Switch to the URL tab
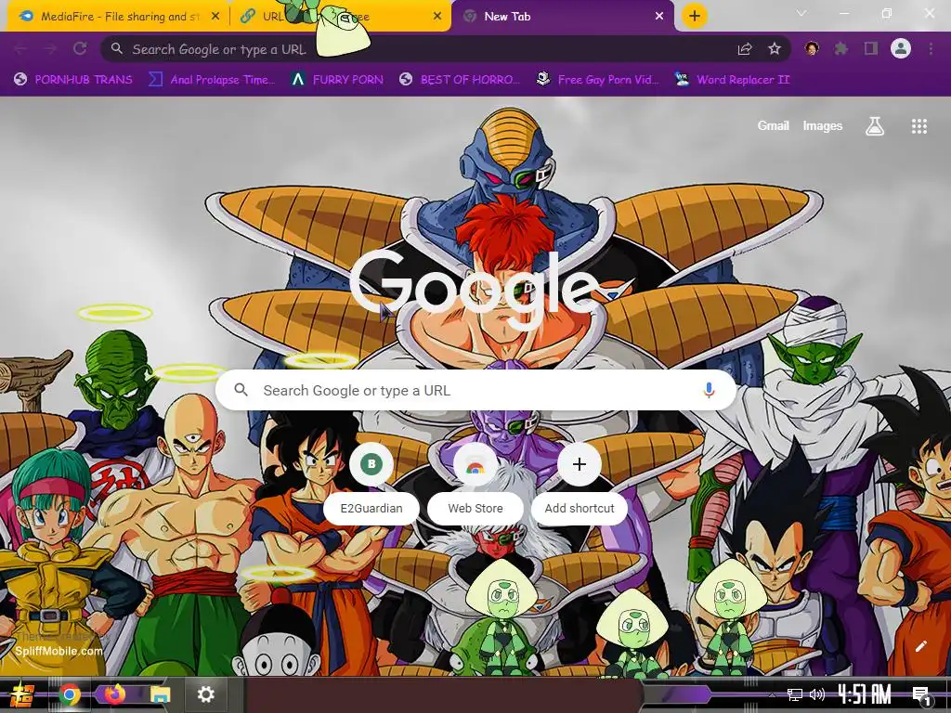The height and width of the screenshot is (713, 951). [x=342, y=17]
